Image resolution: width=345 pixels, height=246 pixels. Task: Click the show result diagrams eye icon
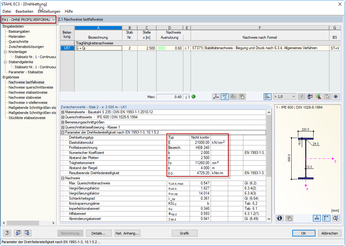tap(310, 97)
